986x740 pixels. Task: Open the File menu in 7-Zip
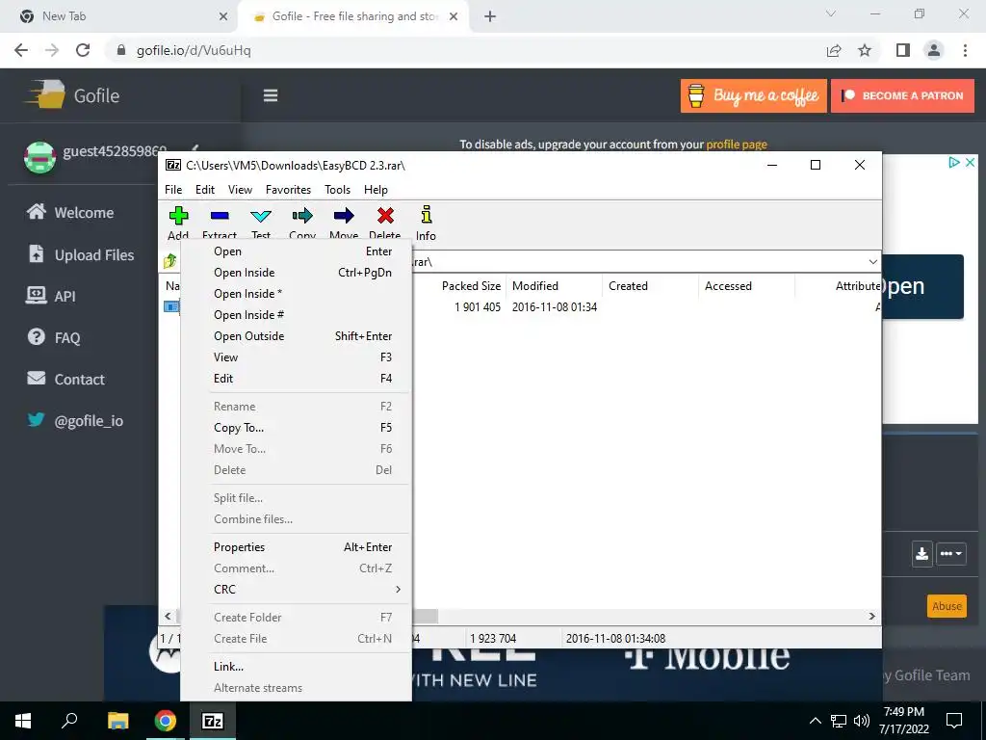(x=173, y=190)
